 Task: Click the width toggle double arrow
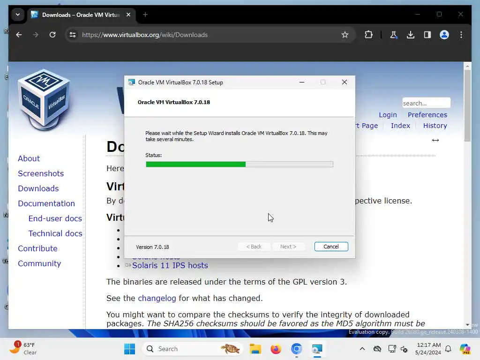[x=435, y=140]
